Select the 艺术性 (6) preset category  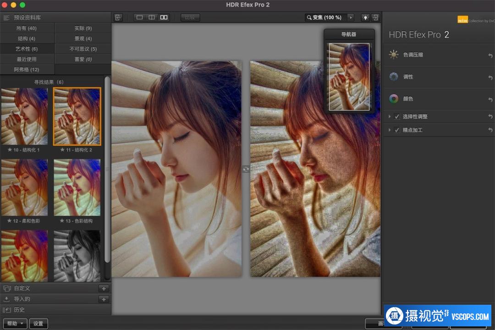[27, 49]
